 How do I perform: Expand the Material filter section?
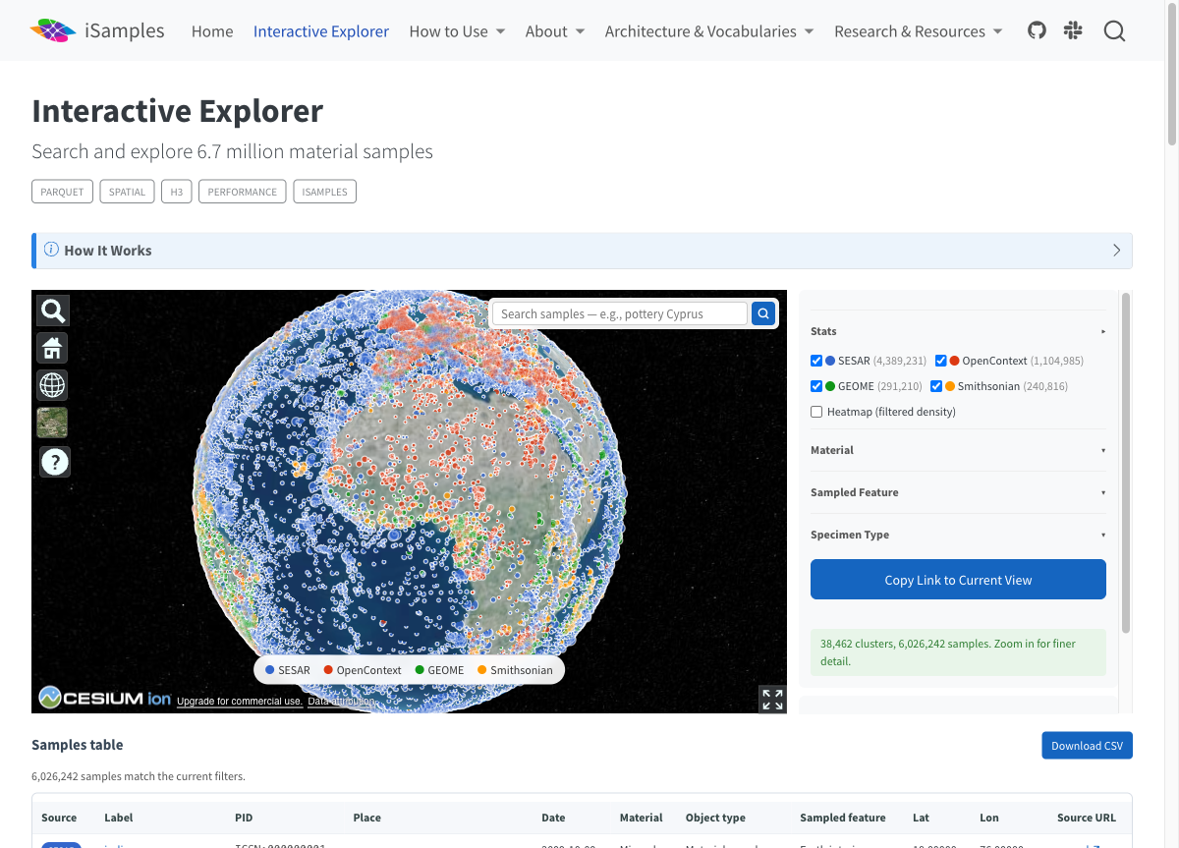[958, 450]
